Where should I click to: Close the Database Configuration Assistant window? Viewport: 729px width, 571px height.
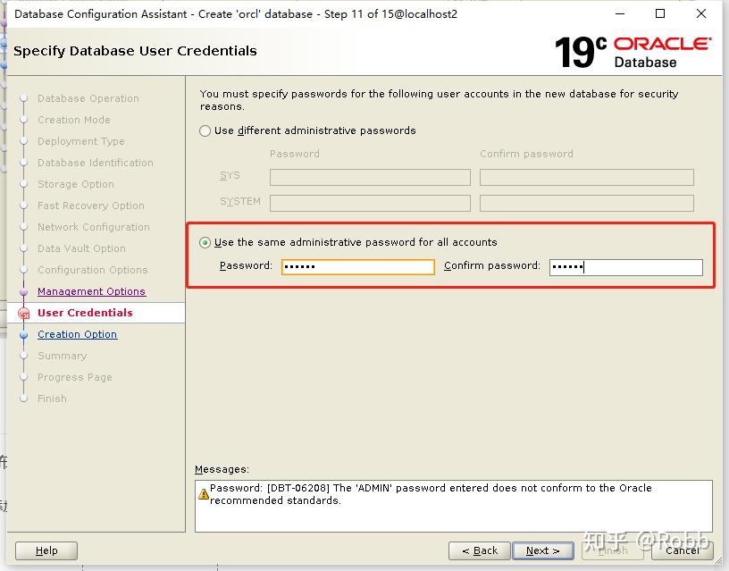(x=701, y=14)
